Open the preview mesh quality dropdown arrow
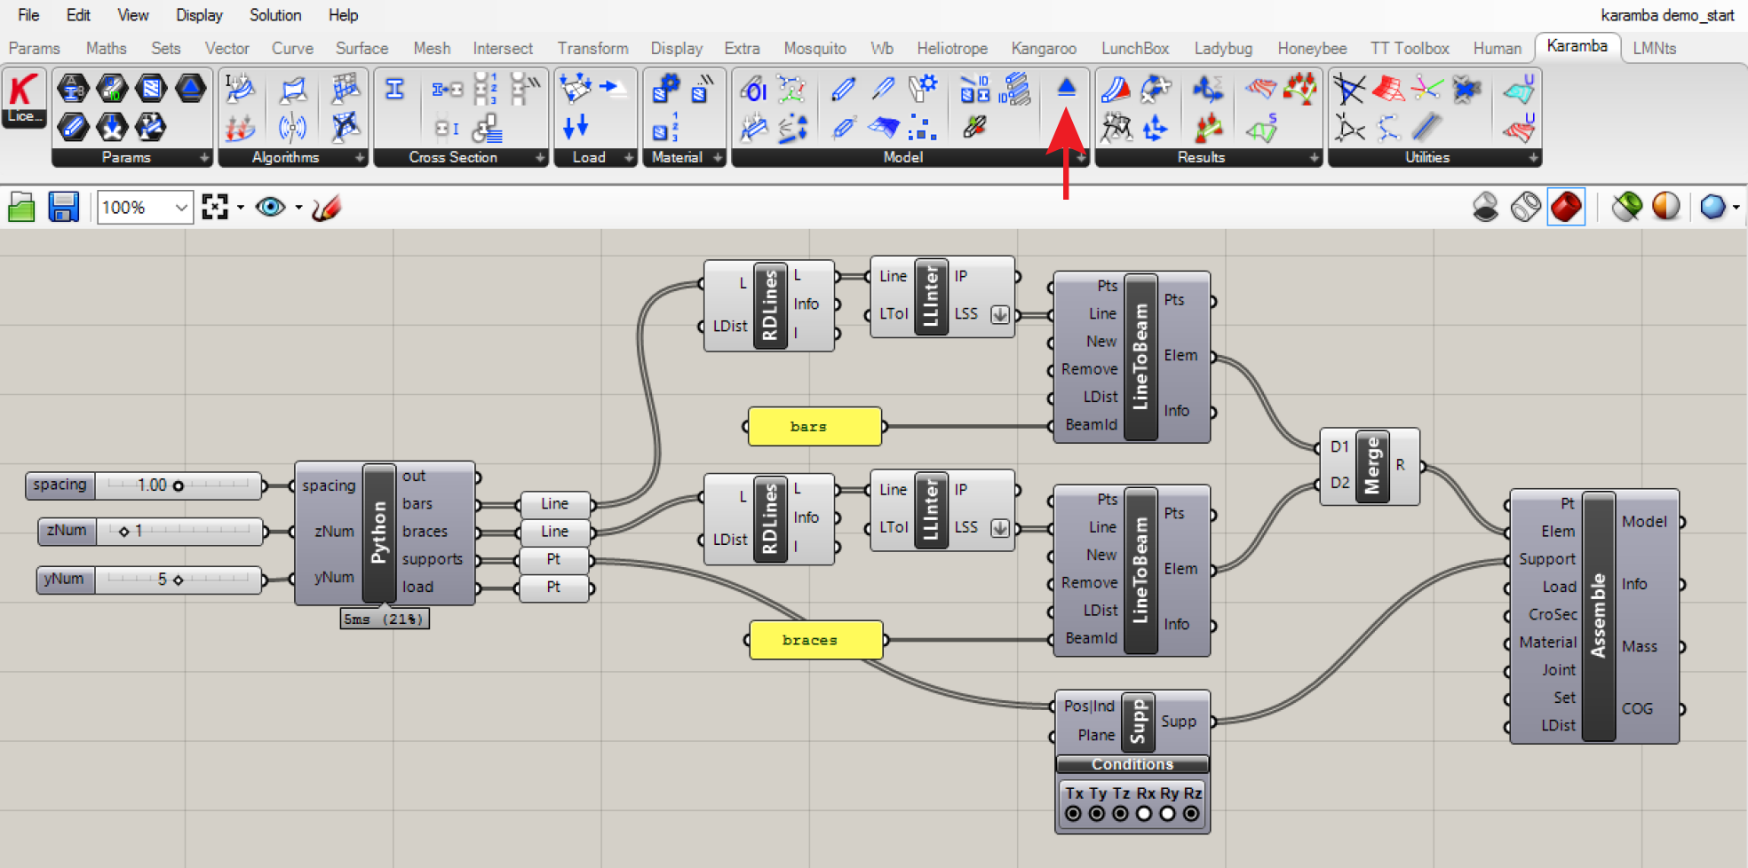 1736,208
